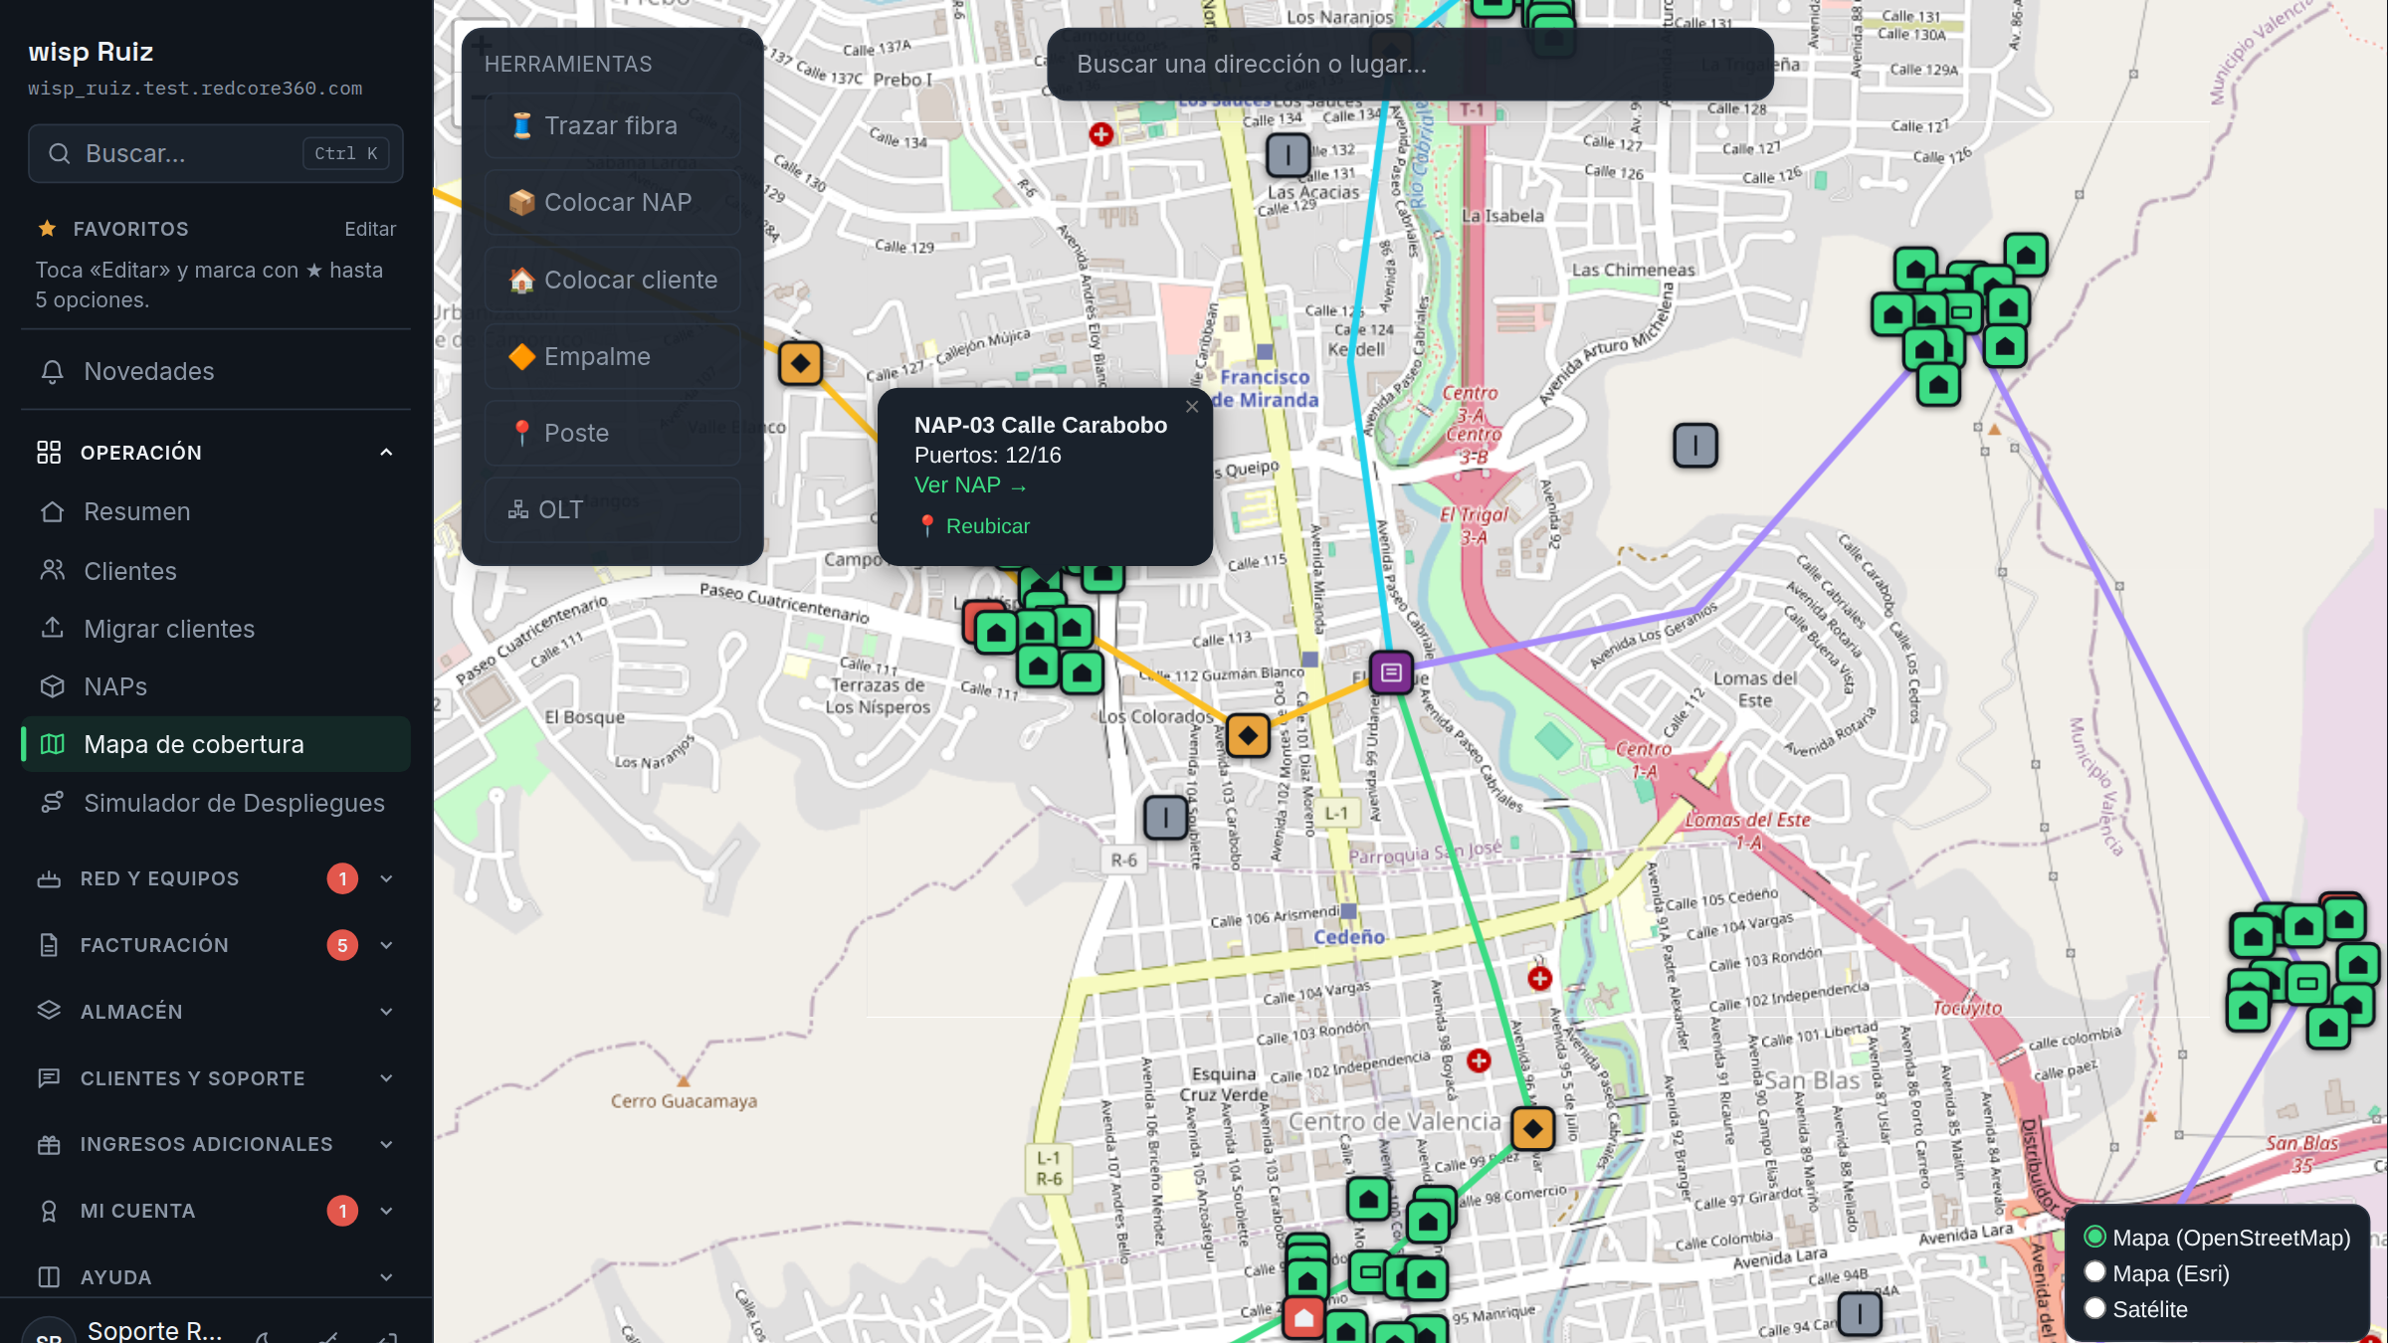Viewport: 2388px width, 1343px height.
Task: Click the green client marker near Calle 111 and Los Colorados
Action: [1082, 673]
